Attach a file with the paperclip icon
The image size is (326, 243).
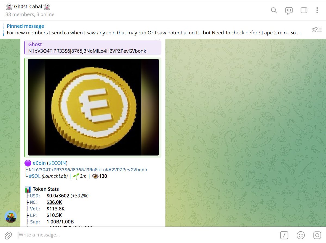click(8, 235)
